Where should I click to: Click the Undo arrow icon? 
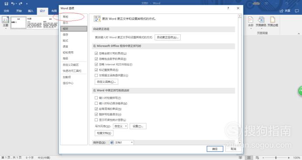pos(13,3)
